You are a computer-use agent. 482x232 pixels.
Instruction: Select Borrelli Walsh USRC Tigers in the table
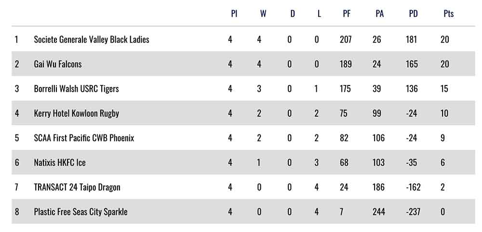(x=76, y=88)
